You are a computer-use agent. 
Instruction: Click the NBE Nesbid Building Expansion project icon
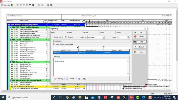coord(9,25)
